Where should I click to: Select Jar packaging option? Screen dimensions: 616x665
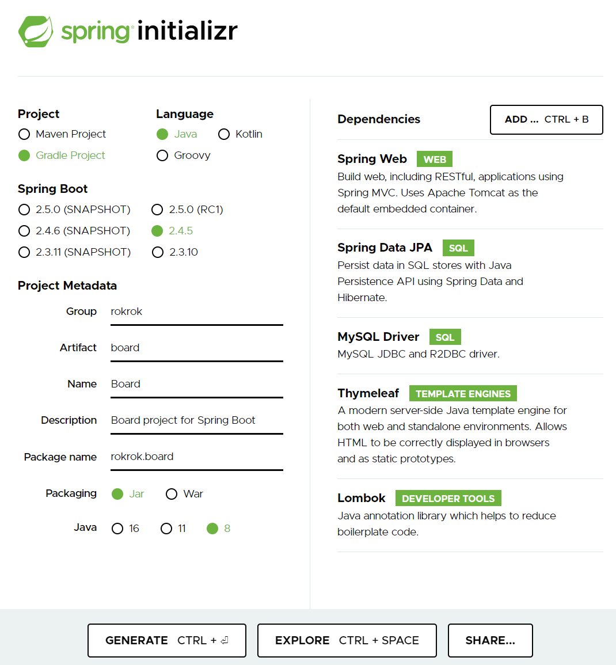coord(117,494)
